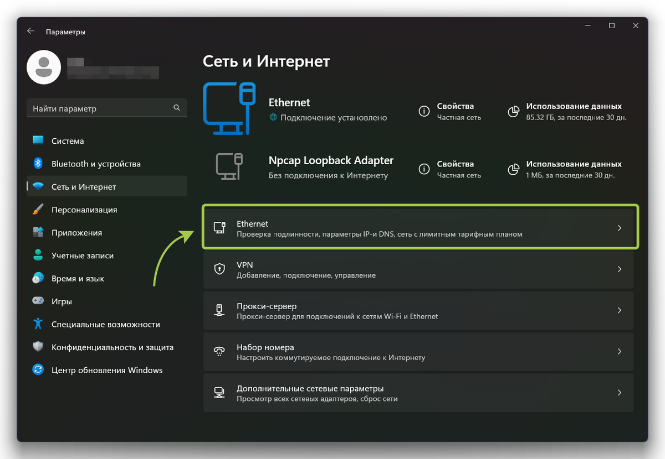Viewport: 665px width, 459px height.
Task: Click the VPN shield icon
Action: [x=219, y=269]
